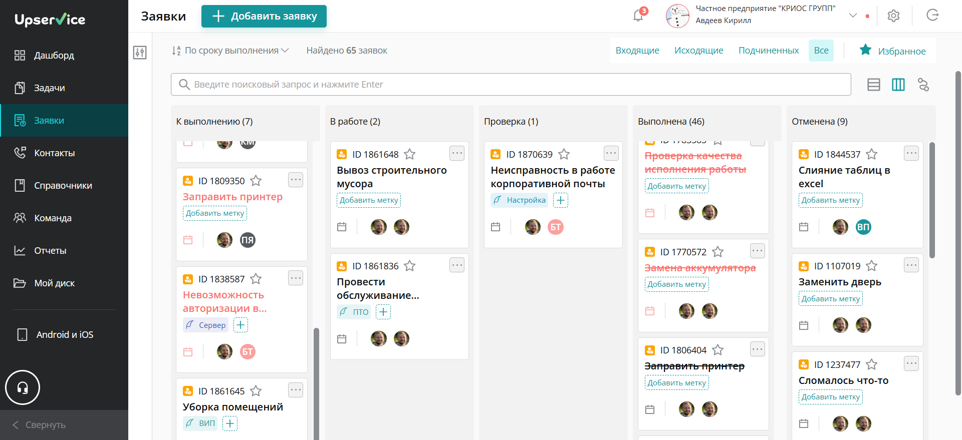Select Все filter tab

point(821,51)
